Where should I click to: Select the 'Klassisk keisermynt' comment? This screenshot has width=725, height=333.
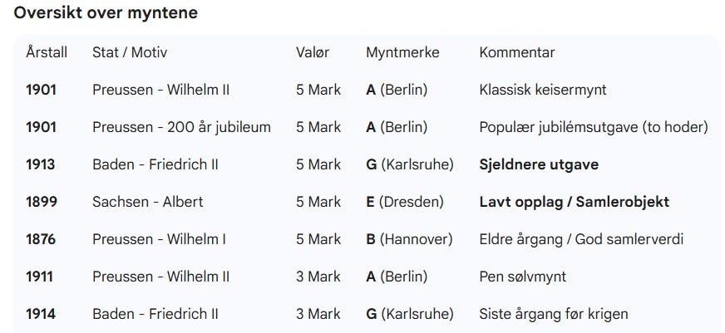(x=543, y=90)
